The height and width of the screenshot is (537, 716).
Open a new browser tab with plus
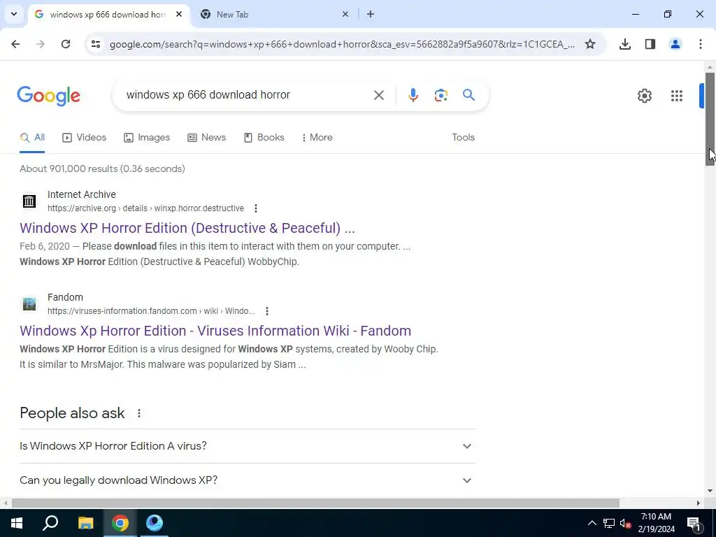click(371, 14)
